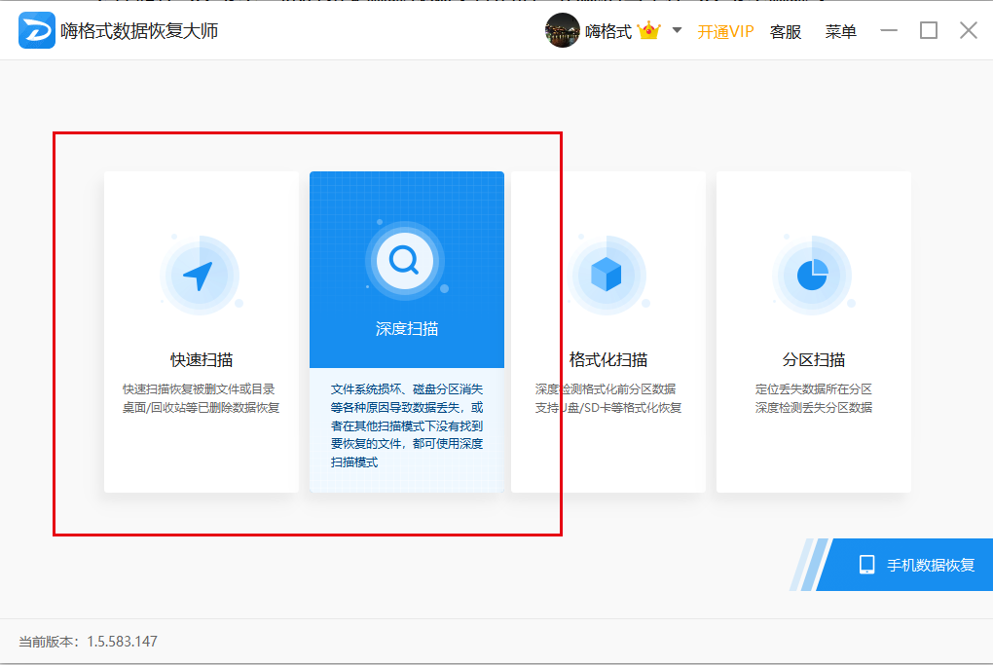This screenshot has width=993, height=665.
Task: Click the phone icon beside 手机数据恢复
Action: [867, 565]
